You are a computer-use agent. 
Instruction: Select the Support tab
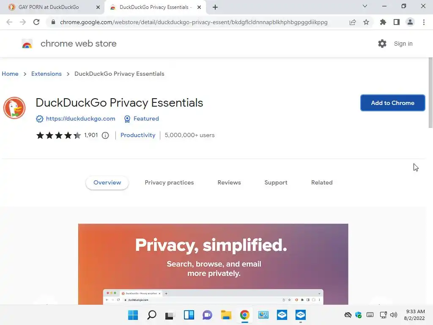pos(276,182)
